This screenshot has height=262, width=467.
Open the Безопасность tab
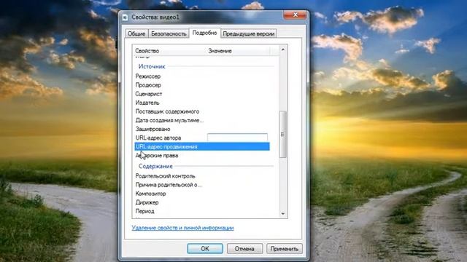(169, 33)
